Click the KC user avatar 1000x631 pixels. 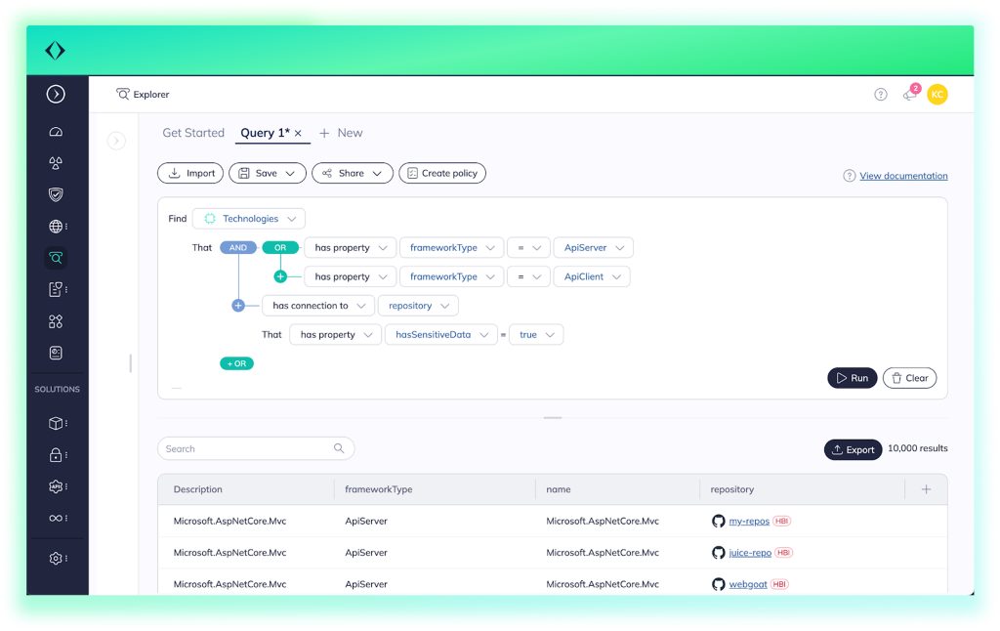pos(937,94)
